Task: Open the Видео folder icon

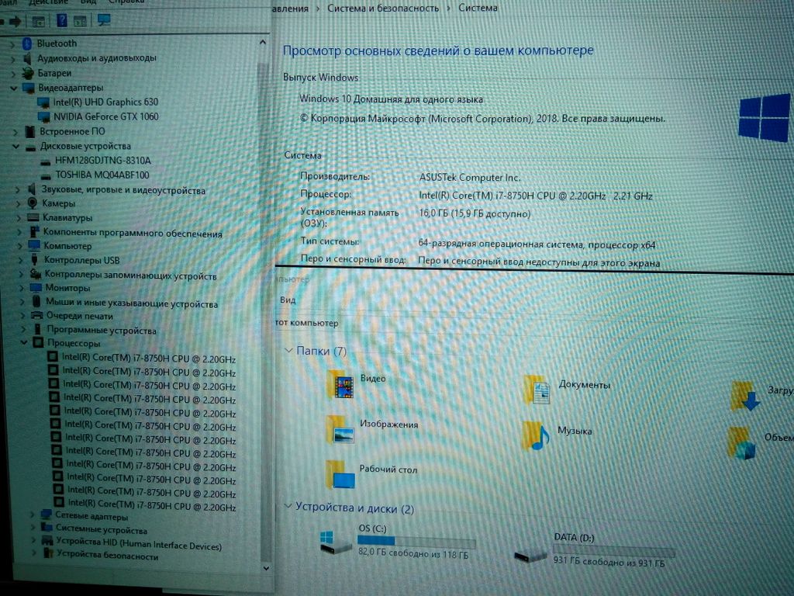Action: tap(340, 384)
